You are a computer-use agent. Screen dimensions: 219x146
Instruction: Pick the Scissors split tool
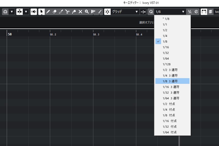(x=67, y=12)
